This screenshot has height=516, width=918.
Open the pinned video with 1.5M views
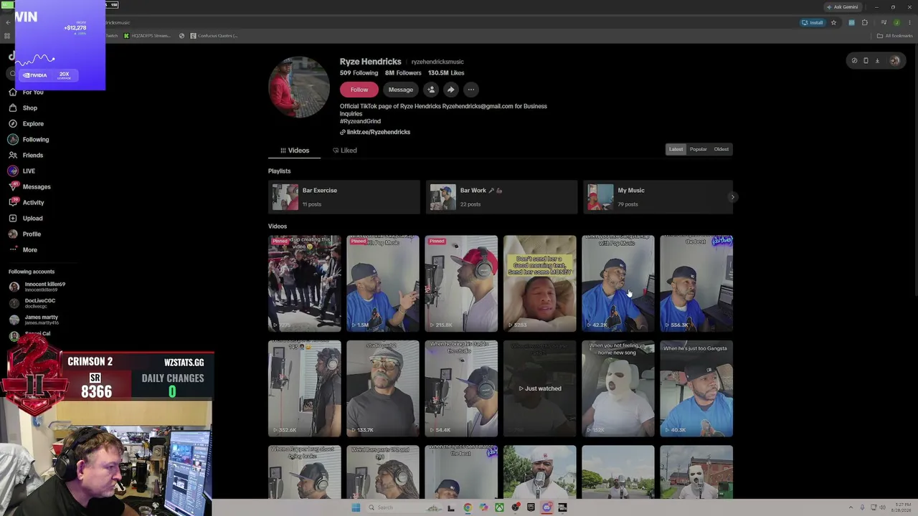pyautogui.click(x=383, y=283)
